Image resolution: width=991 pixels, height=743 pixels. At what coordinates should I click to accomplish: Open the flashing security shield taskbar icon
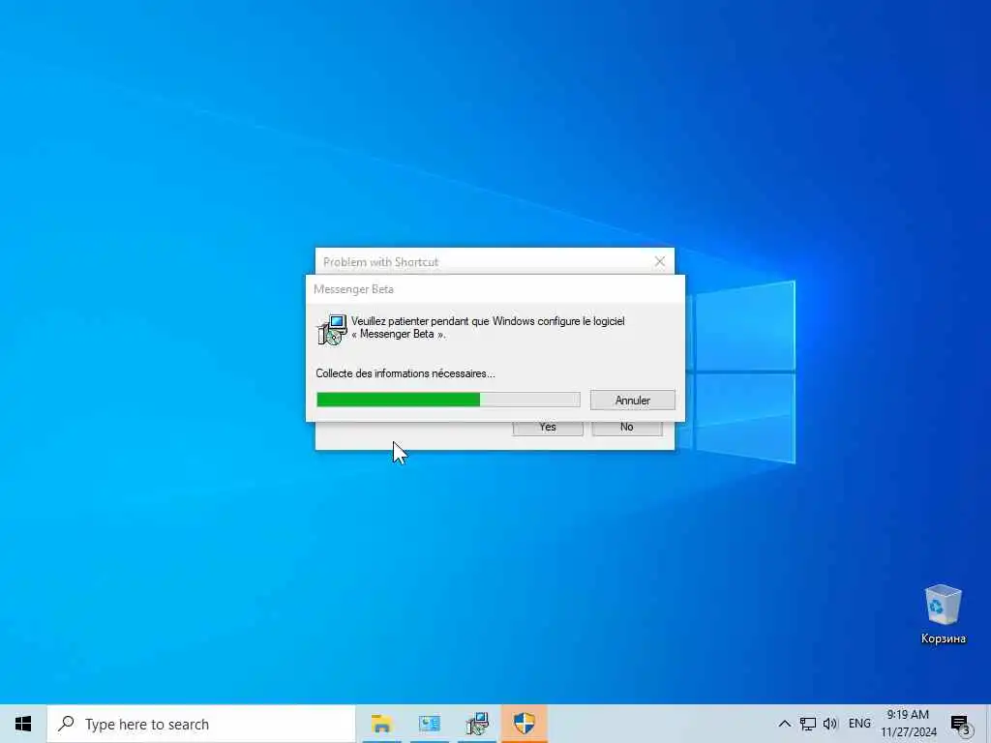point(525,724)
